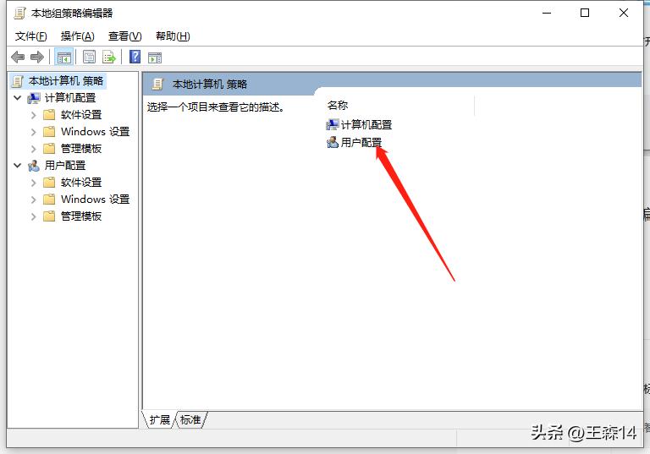Click the Forward arrow toolbar icon
The image size is (650, 454).
[x=37, y=57]
